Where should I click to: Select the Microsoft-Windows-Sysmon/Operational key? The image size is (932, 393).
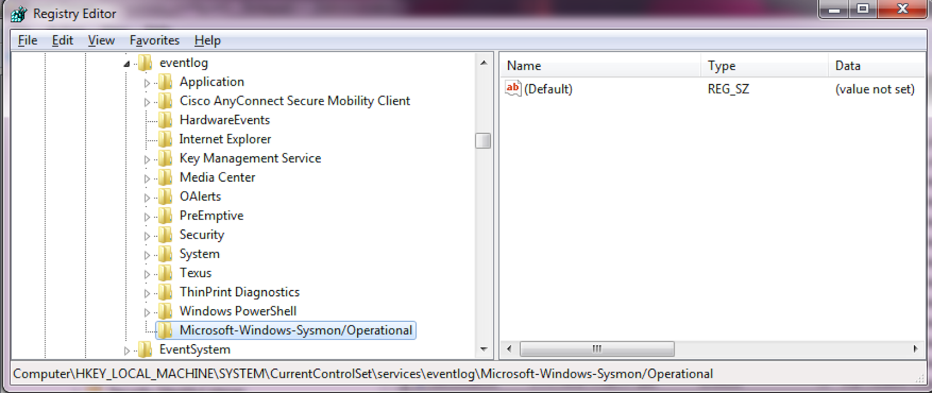click(x=296, y=330)
